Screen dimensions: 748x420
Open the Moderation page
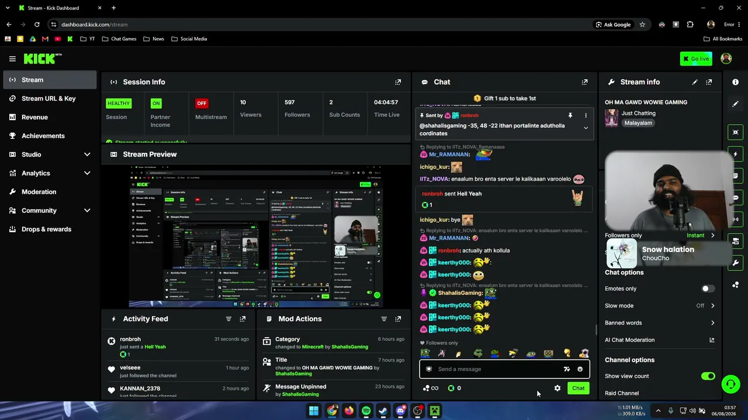tap(50, 192)
